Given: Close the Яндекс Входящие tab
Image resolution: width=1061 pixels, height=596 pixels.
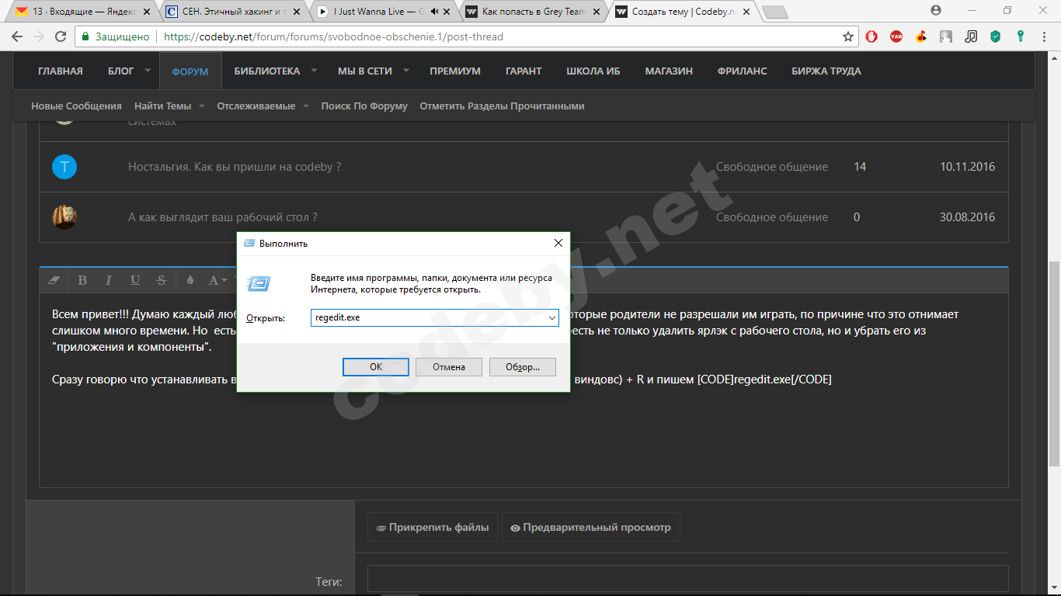Looking at the screenshot, I should (148, 12).
